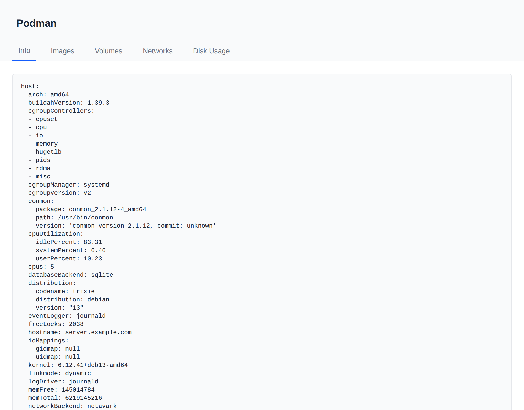
Task: Open the Disk Usage tab
Action: [211, 51]
